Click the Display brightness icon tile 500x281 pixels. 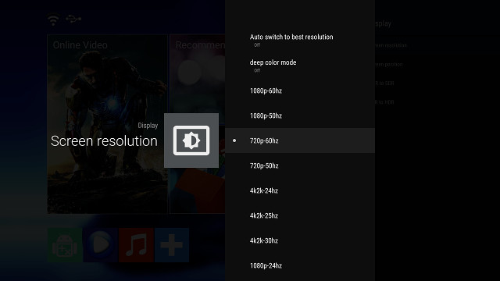pyautogui.click(x=191, y=140)
